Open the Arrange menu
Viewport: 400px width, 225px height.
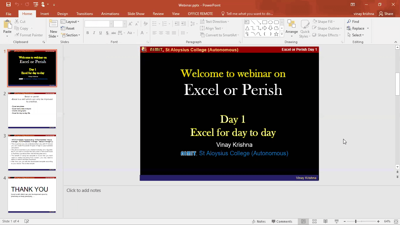click(x=292, y=29)
